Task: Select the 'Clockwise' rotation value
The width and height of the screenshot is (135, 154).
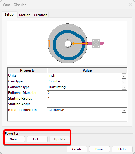Action: 56,110
